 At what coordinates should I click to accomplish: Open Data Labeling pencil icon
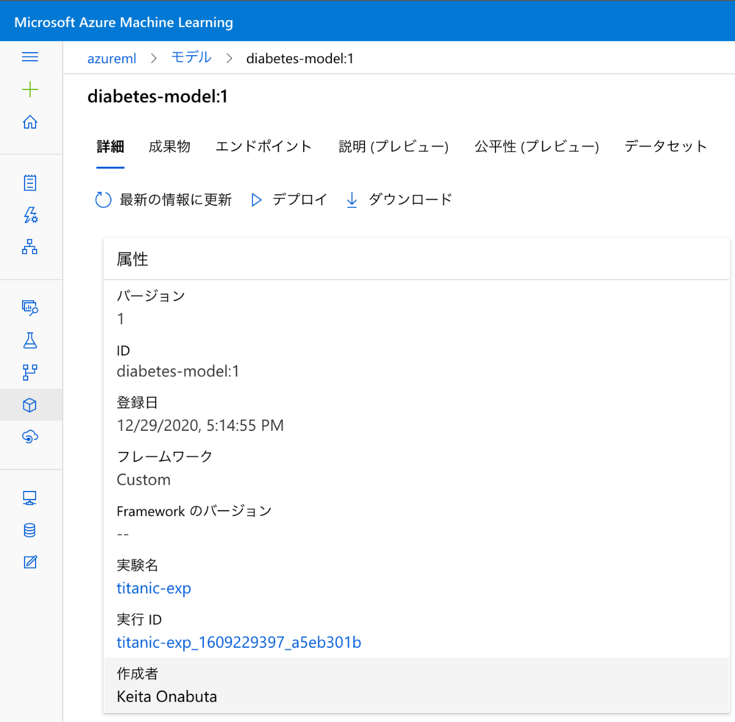tap(30, 562)
